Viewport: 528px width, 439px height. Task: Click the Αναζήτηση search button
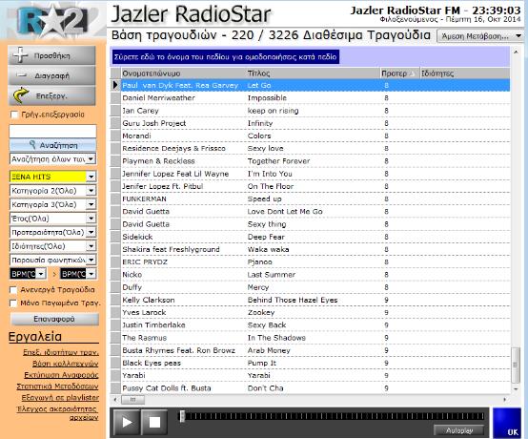click(x=52, y=145)
